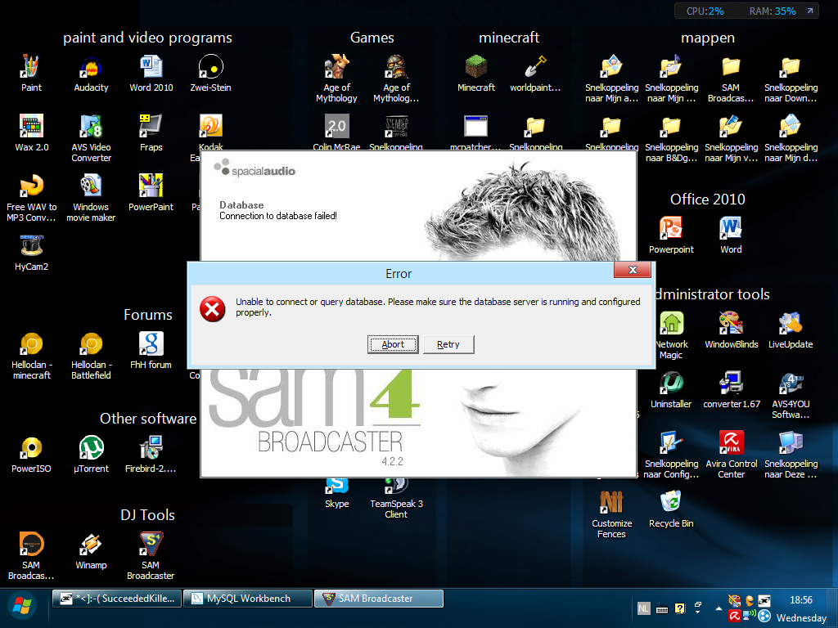Launch Wax 2.0 from desktop

tap(32, 133)
